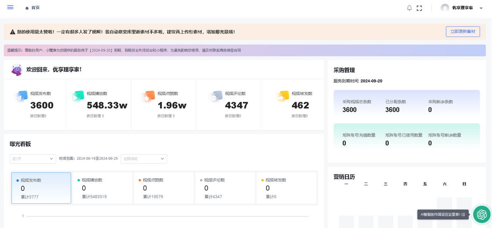This screenshot has height=228, width=492.
Task: Click the 立即更新素材 button
Action: 463,31
